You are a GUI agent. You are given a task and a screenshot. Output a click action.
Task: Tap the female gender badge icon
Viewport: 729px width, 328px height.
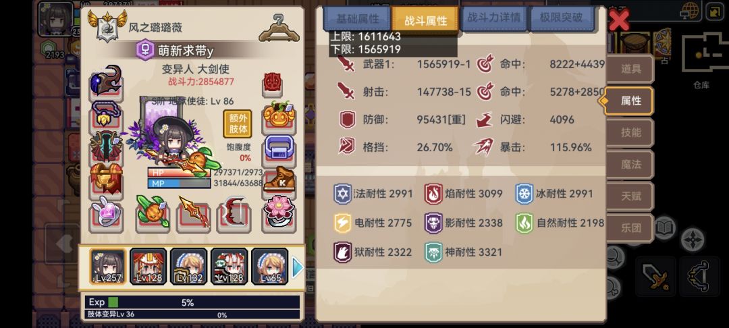point(145,50)
